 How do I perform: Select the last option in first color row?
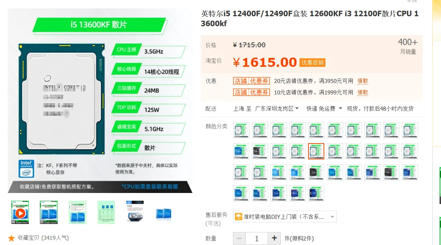410,130
